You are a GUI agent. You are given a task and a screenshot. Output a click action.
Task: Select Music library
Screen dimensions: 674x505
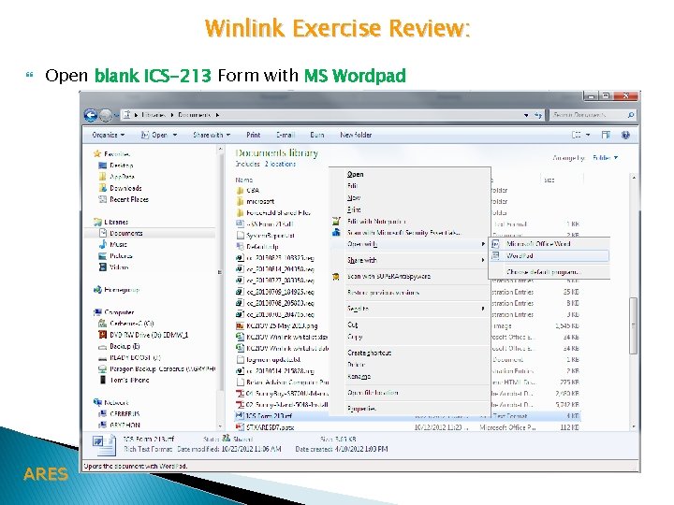[x=113, y=244]
